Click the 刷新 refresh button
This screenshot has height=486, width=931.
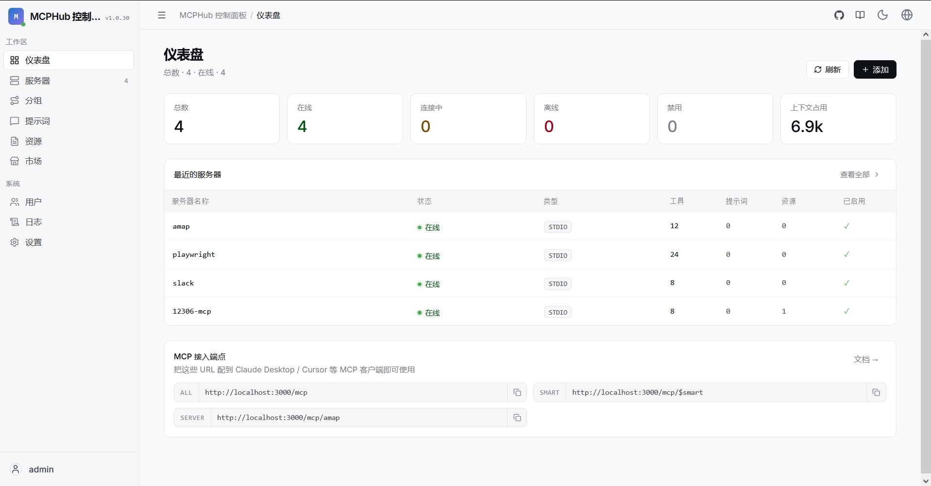pos(827,69)
